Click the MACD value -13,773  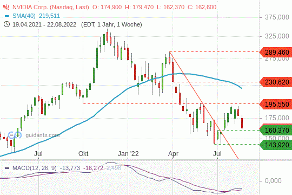pos(70,168)
